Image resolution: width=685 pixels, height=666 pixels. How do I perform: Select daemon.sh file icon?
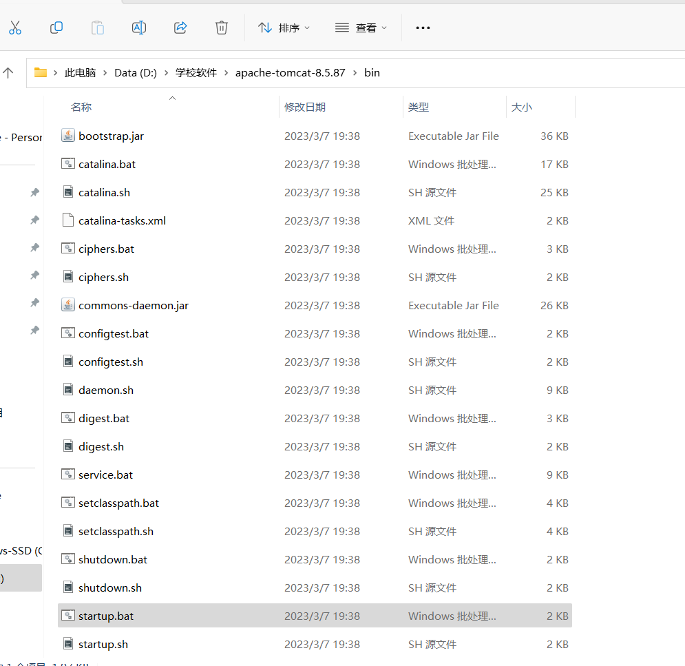68,390
